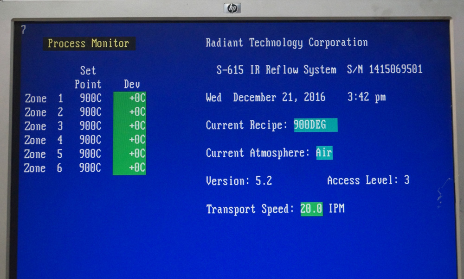Screen dimensions: 464x279
Task: Click Radiant Technology Corporation heading
Action: pyautogui.click(x=287, y=43)
